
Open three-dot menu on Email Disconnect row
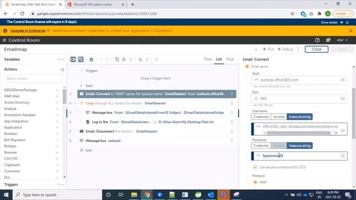coord(232,131)
